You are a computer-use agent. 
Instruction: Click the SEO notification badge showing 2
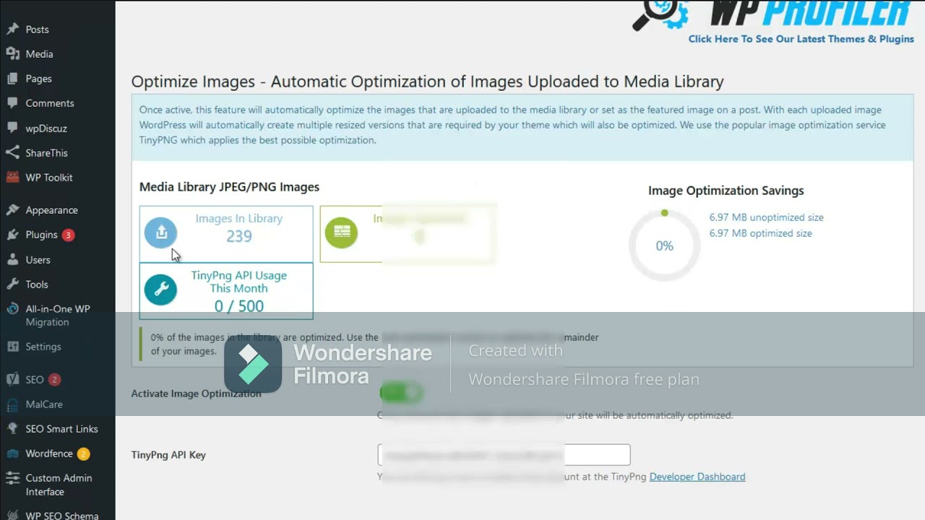tap(54, 379)
